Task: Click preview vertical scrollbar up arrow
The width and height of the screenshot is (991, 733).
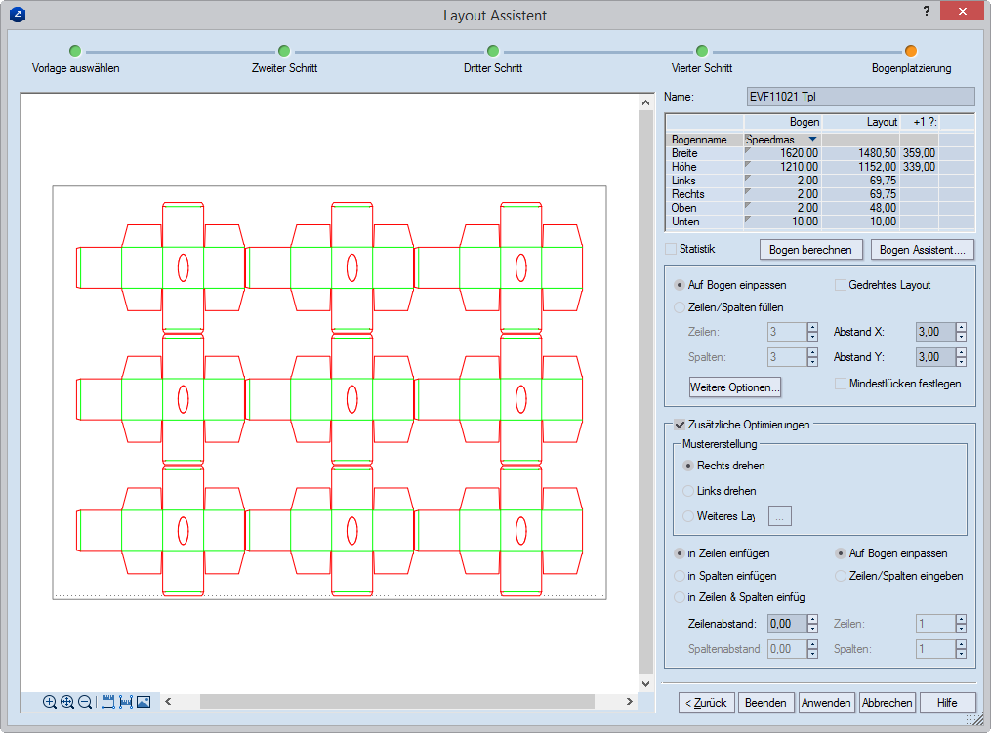Action: point(645,102)
